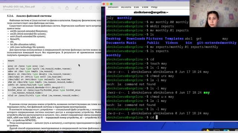Activate the Markup pen tool in Preview
The height and width of the screenshot is (133, 238).
click(x=77, y=8)
